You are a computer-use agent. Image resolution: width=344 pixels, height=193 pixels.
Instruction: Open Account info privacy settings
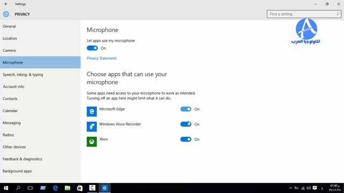point(40,87)
